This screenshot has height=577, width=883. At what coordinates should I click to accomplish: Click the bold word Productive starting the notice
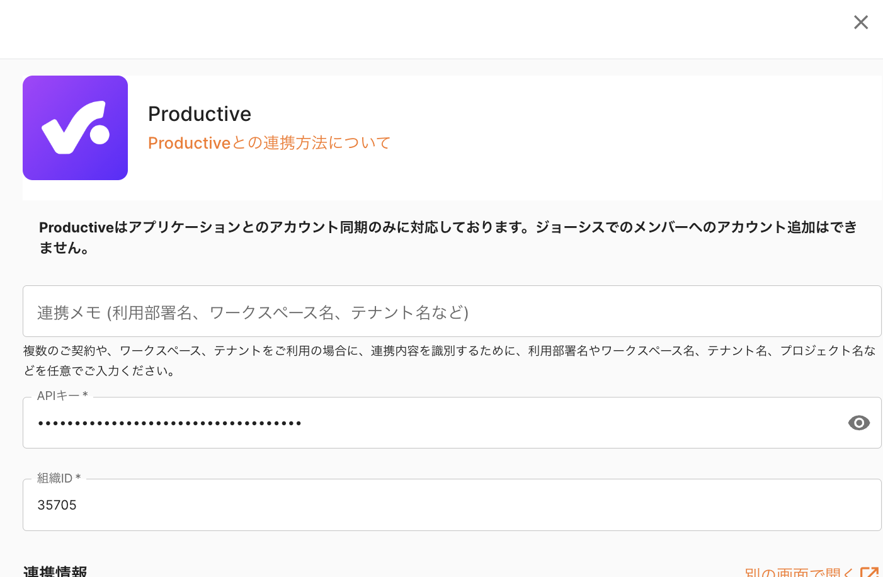point(76,227)
